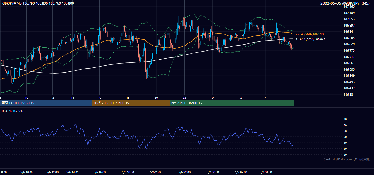Click the RSI scale value 60
Screen dimensions: 374x175
click(345, 131)
